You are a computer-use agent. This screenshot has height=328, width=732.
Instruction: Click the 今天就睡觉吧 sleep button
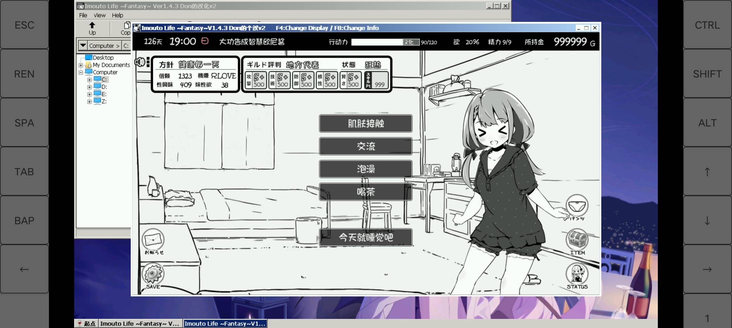365,237
